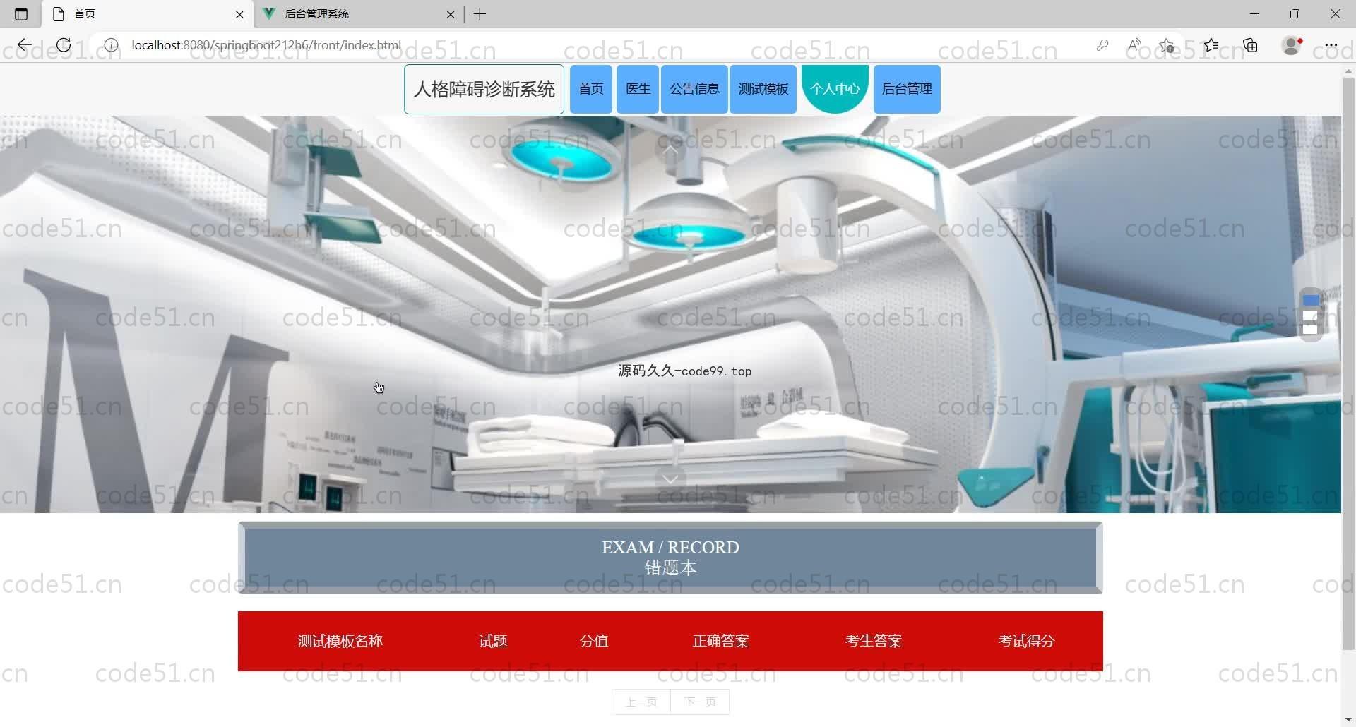Show previous carousel slide with up chevron

point(670,150)
